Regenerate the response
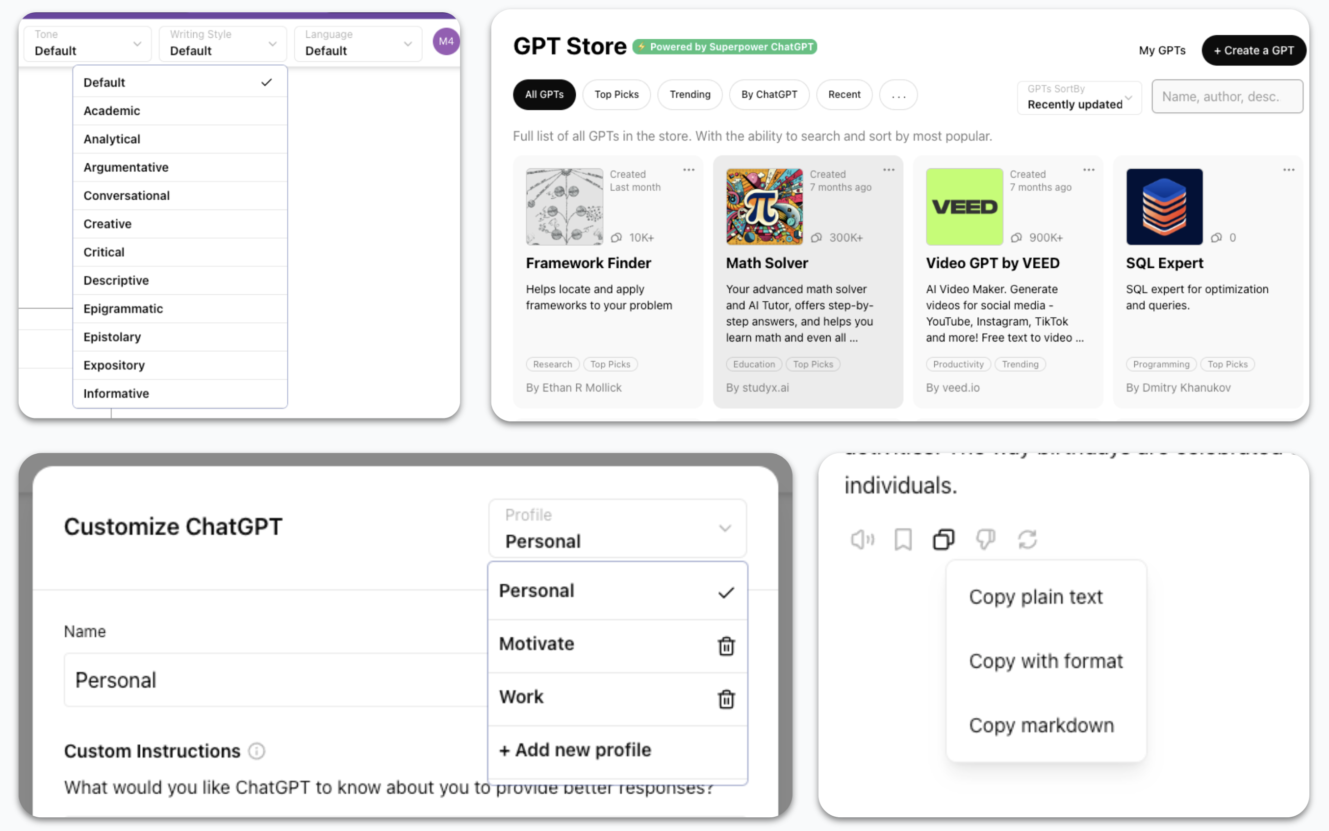Viewport: 1329px width, 831px height. tap(1027, 539)
